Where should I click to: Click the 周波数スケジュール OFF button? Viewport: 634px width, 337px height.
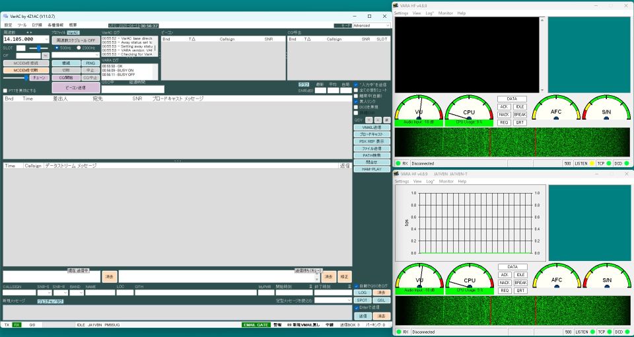tap(76, 40)
